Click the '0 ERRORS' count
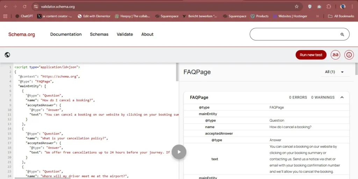 pos(298,98)
